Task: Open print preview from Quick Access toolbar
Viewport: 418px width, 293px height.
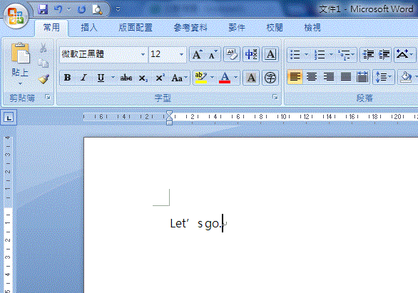Action: [97, 10]
